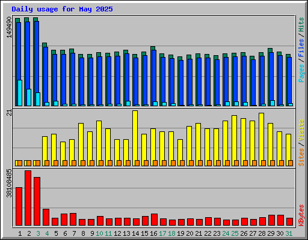The width and height of the screenshot is (308, 240).
Task: Click day label "9" on the x-axis
Action: pyautogui.click(x=92, y=233)
